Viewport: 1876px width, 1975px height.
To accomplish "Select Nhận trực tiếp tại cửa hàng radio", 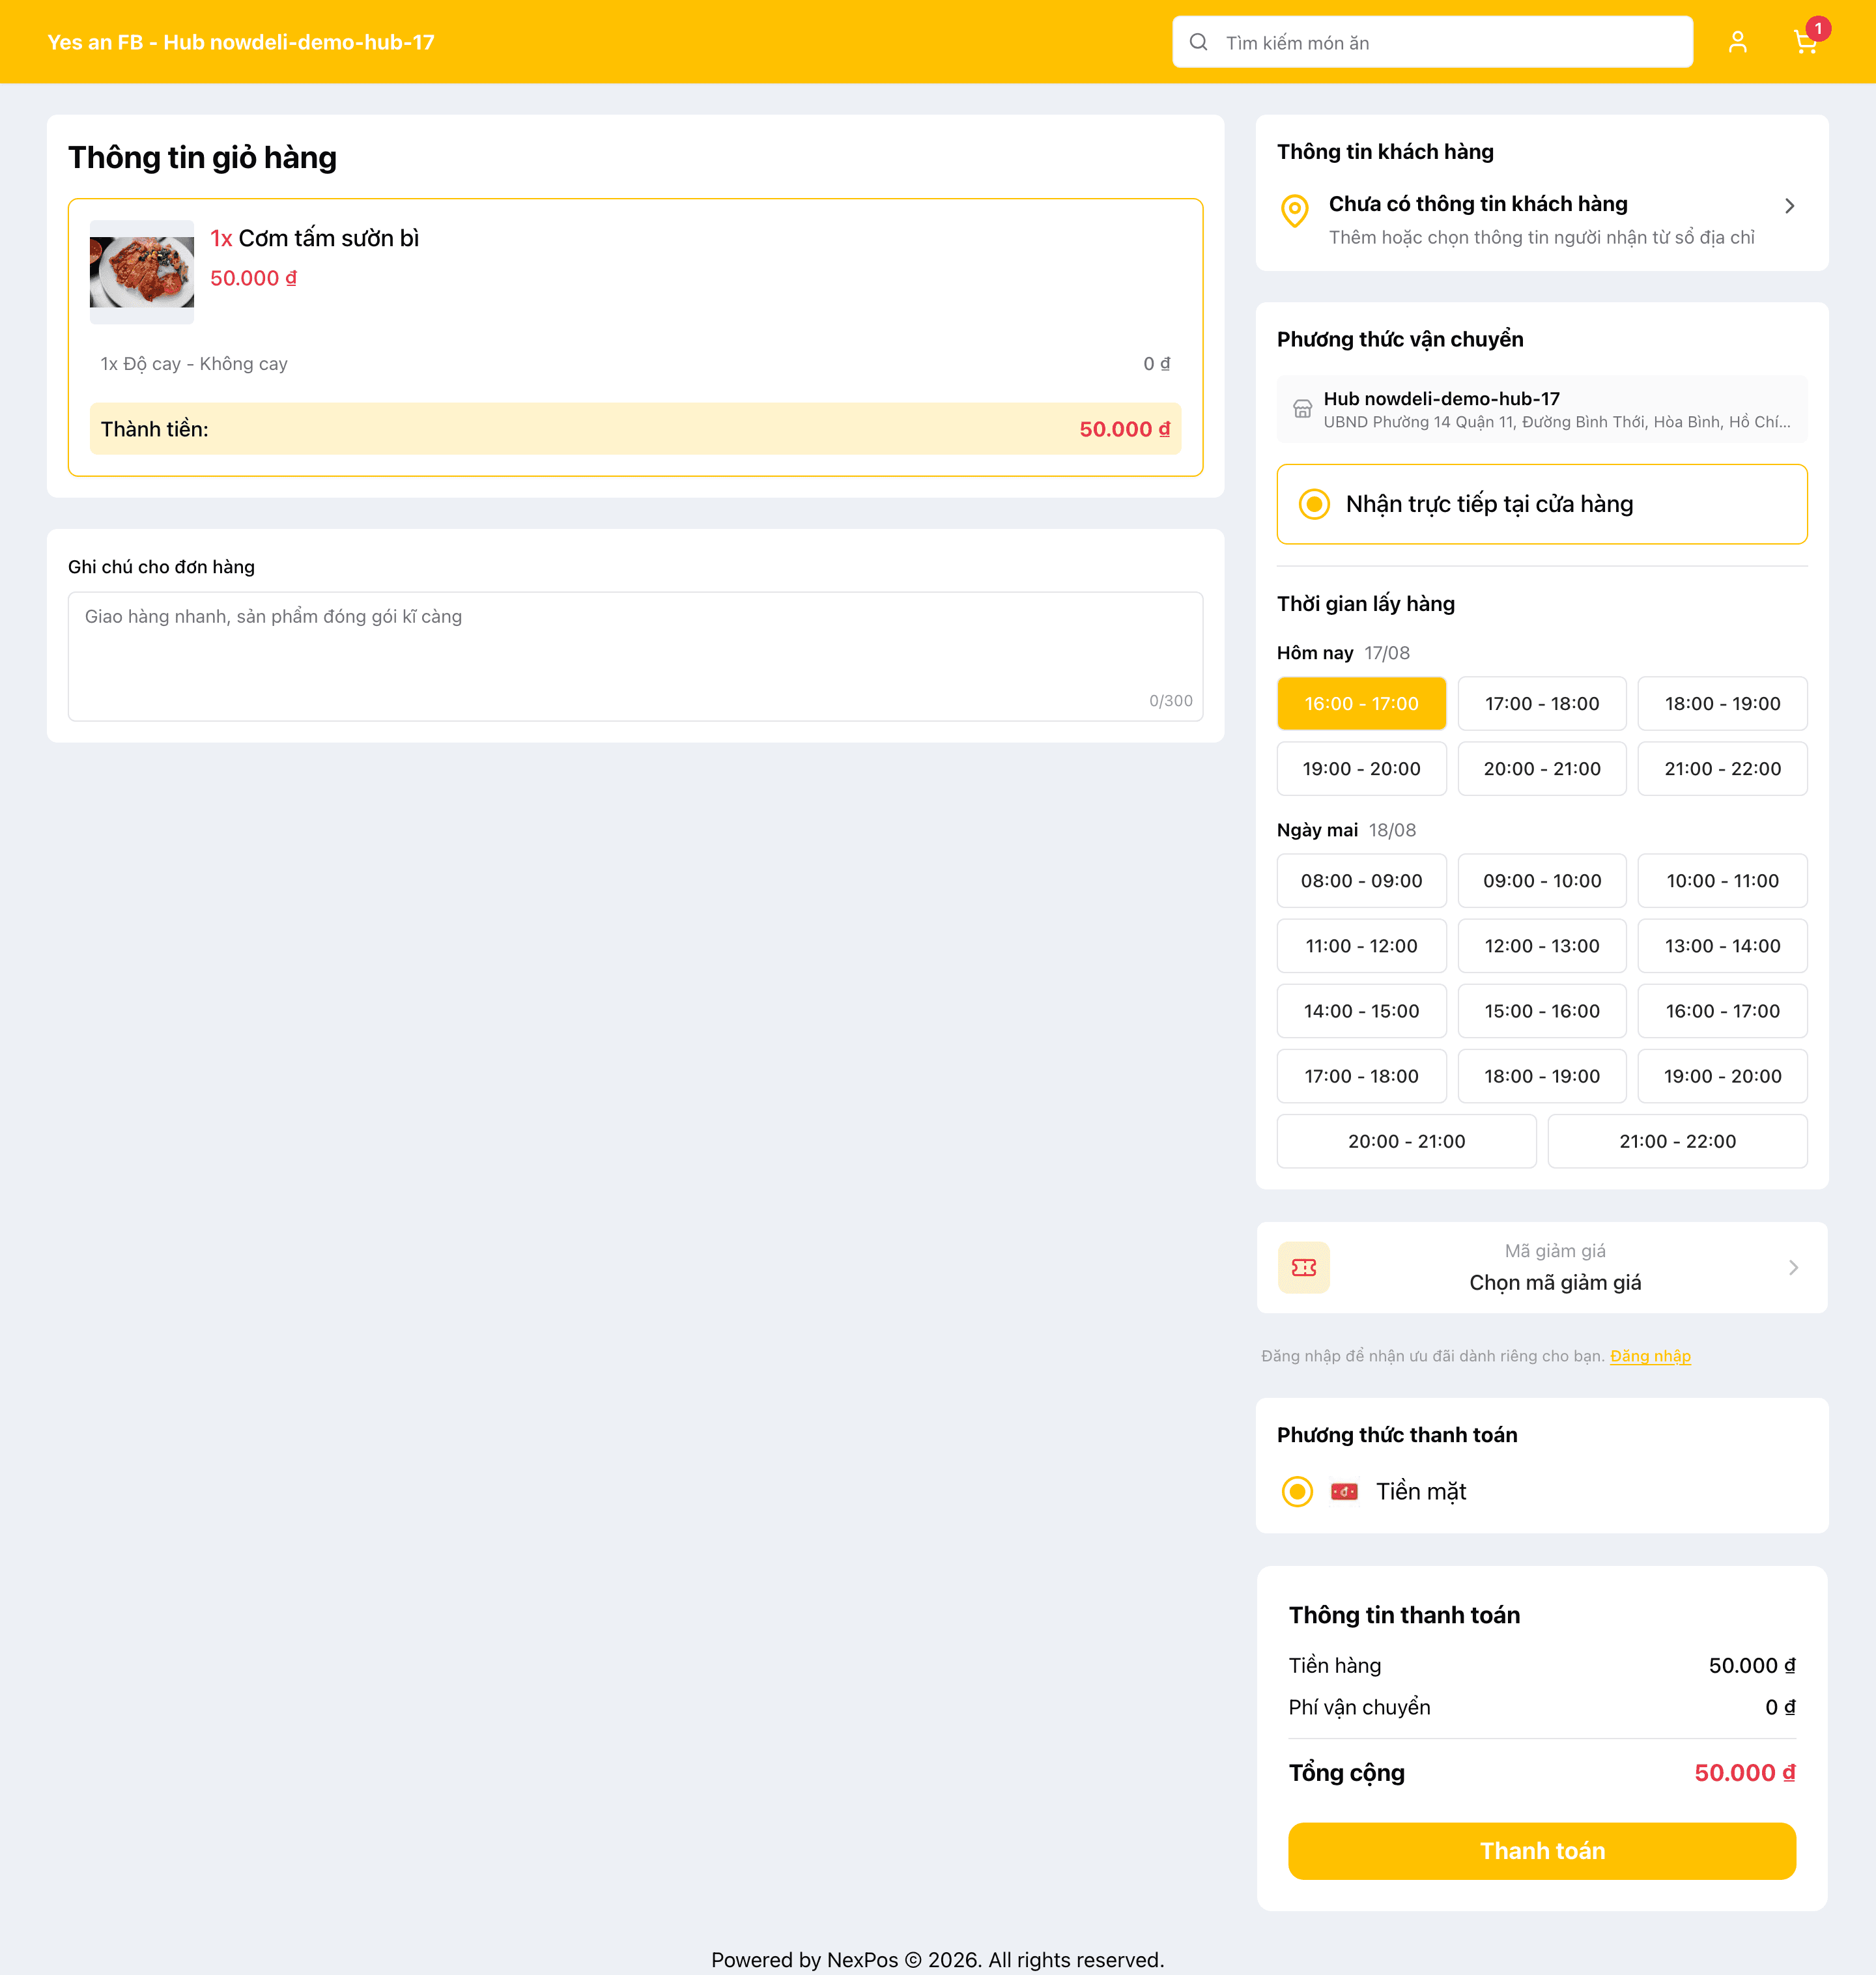I will 1314,504.
